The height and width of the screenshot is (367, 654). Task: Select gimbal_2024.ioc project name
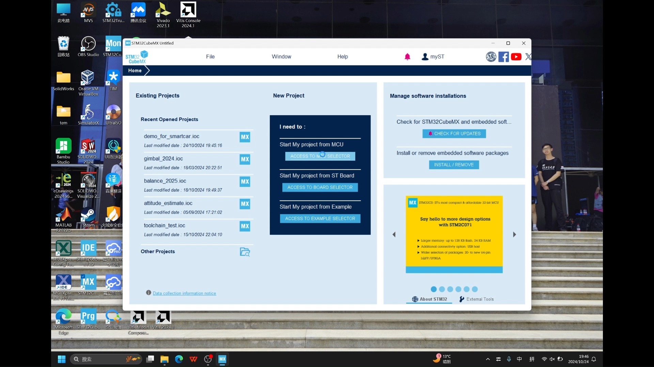163,159
